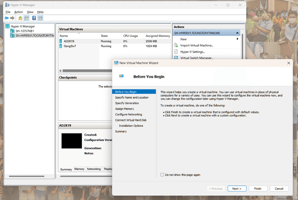This screenshot has height=200, width=298.
Task: Click the Hyper-V Settings icon in Actions
Action: (176, 52)
